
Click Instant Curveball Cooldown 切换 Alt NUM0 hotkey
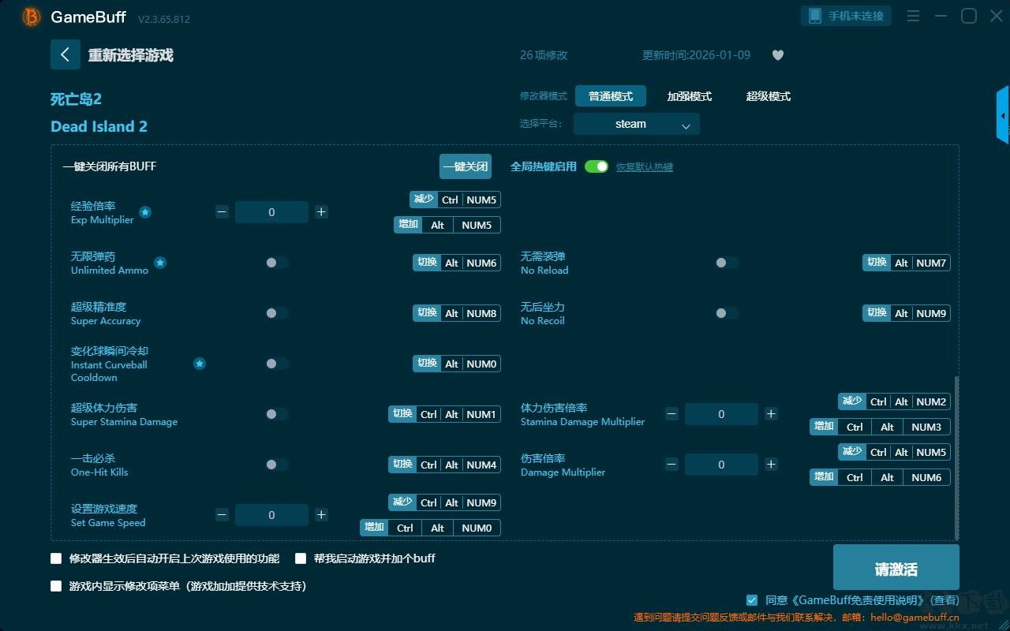pyautogui.click(x=457, y=364)
